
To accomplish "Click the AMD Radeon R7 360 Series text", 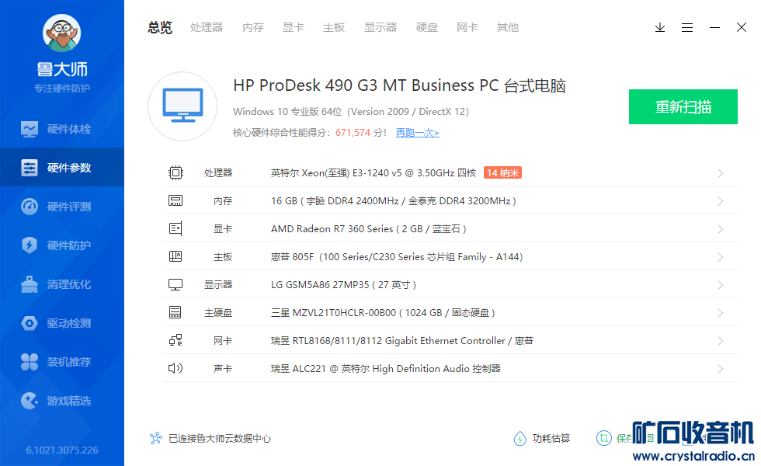I will point(368,228).
